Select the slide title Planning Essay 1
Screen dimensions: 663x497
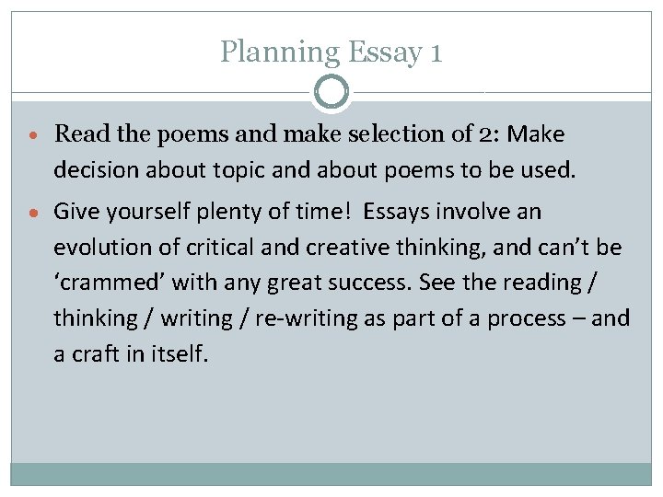[x=331, y=52]
